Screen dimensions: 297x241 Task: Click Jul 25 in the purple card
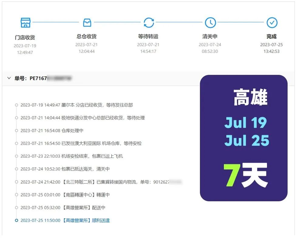pos(247,140)
